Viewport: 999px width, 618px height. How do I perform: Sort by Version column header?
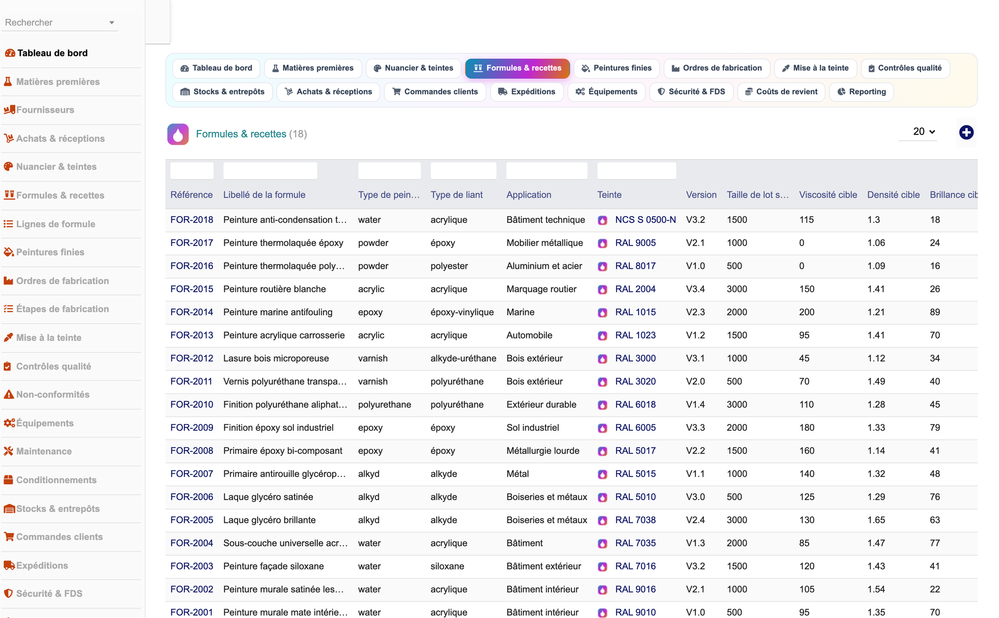pyautogui.click(x=701, y=195)
